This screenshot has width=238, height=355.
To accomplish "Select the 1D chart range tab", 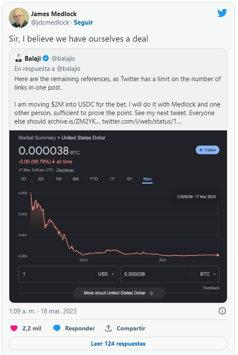I will click(x=23, y=179).
